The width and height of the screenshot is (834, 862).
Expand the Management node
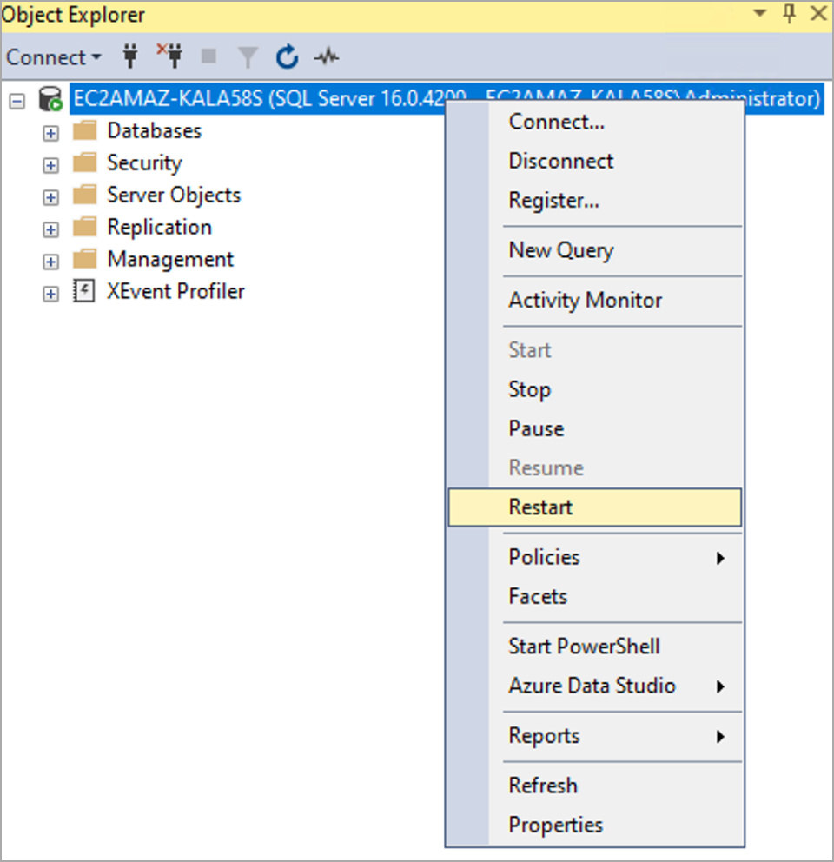[50, 262]
